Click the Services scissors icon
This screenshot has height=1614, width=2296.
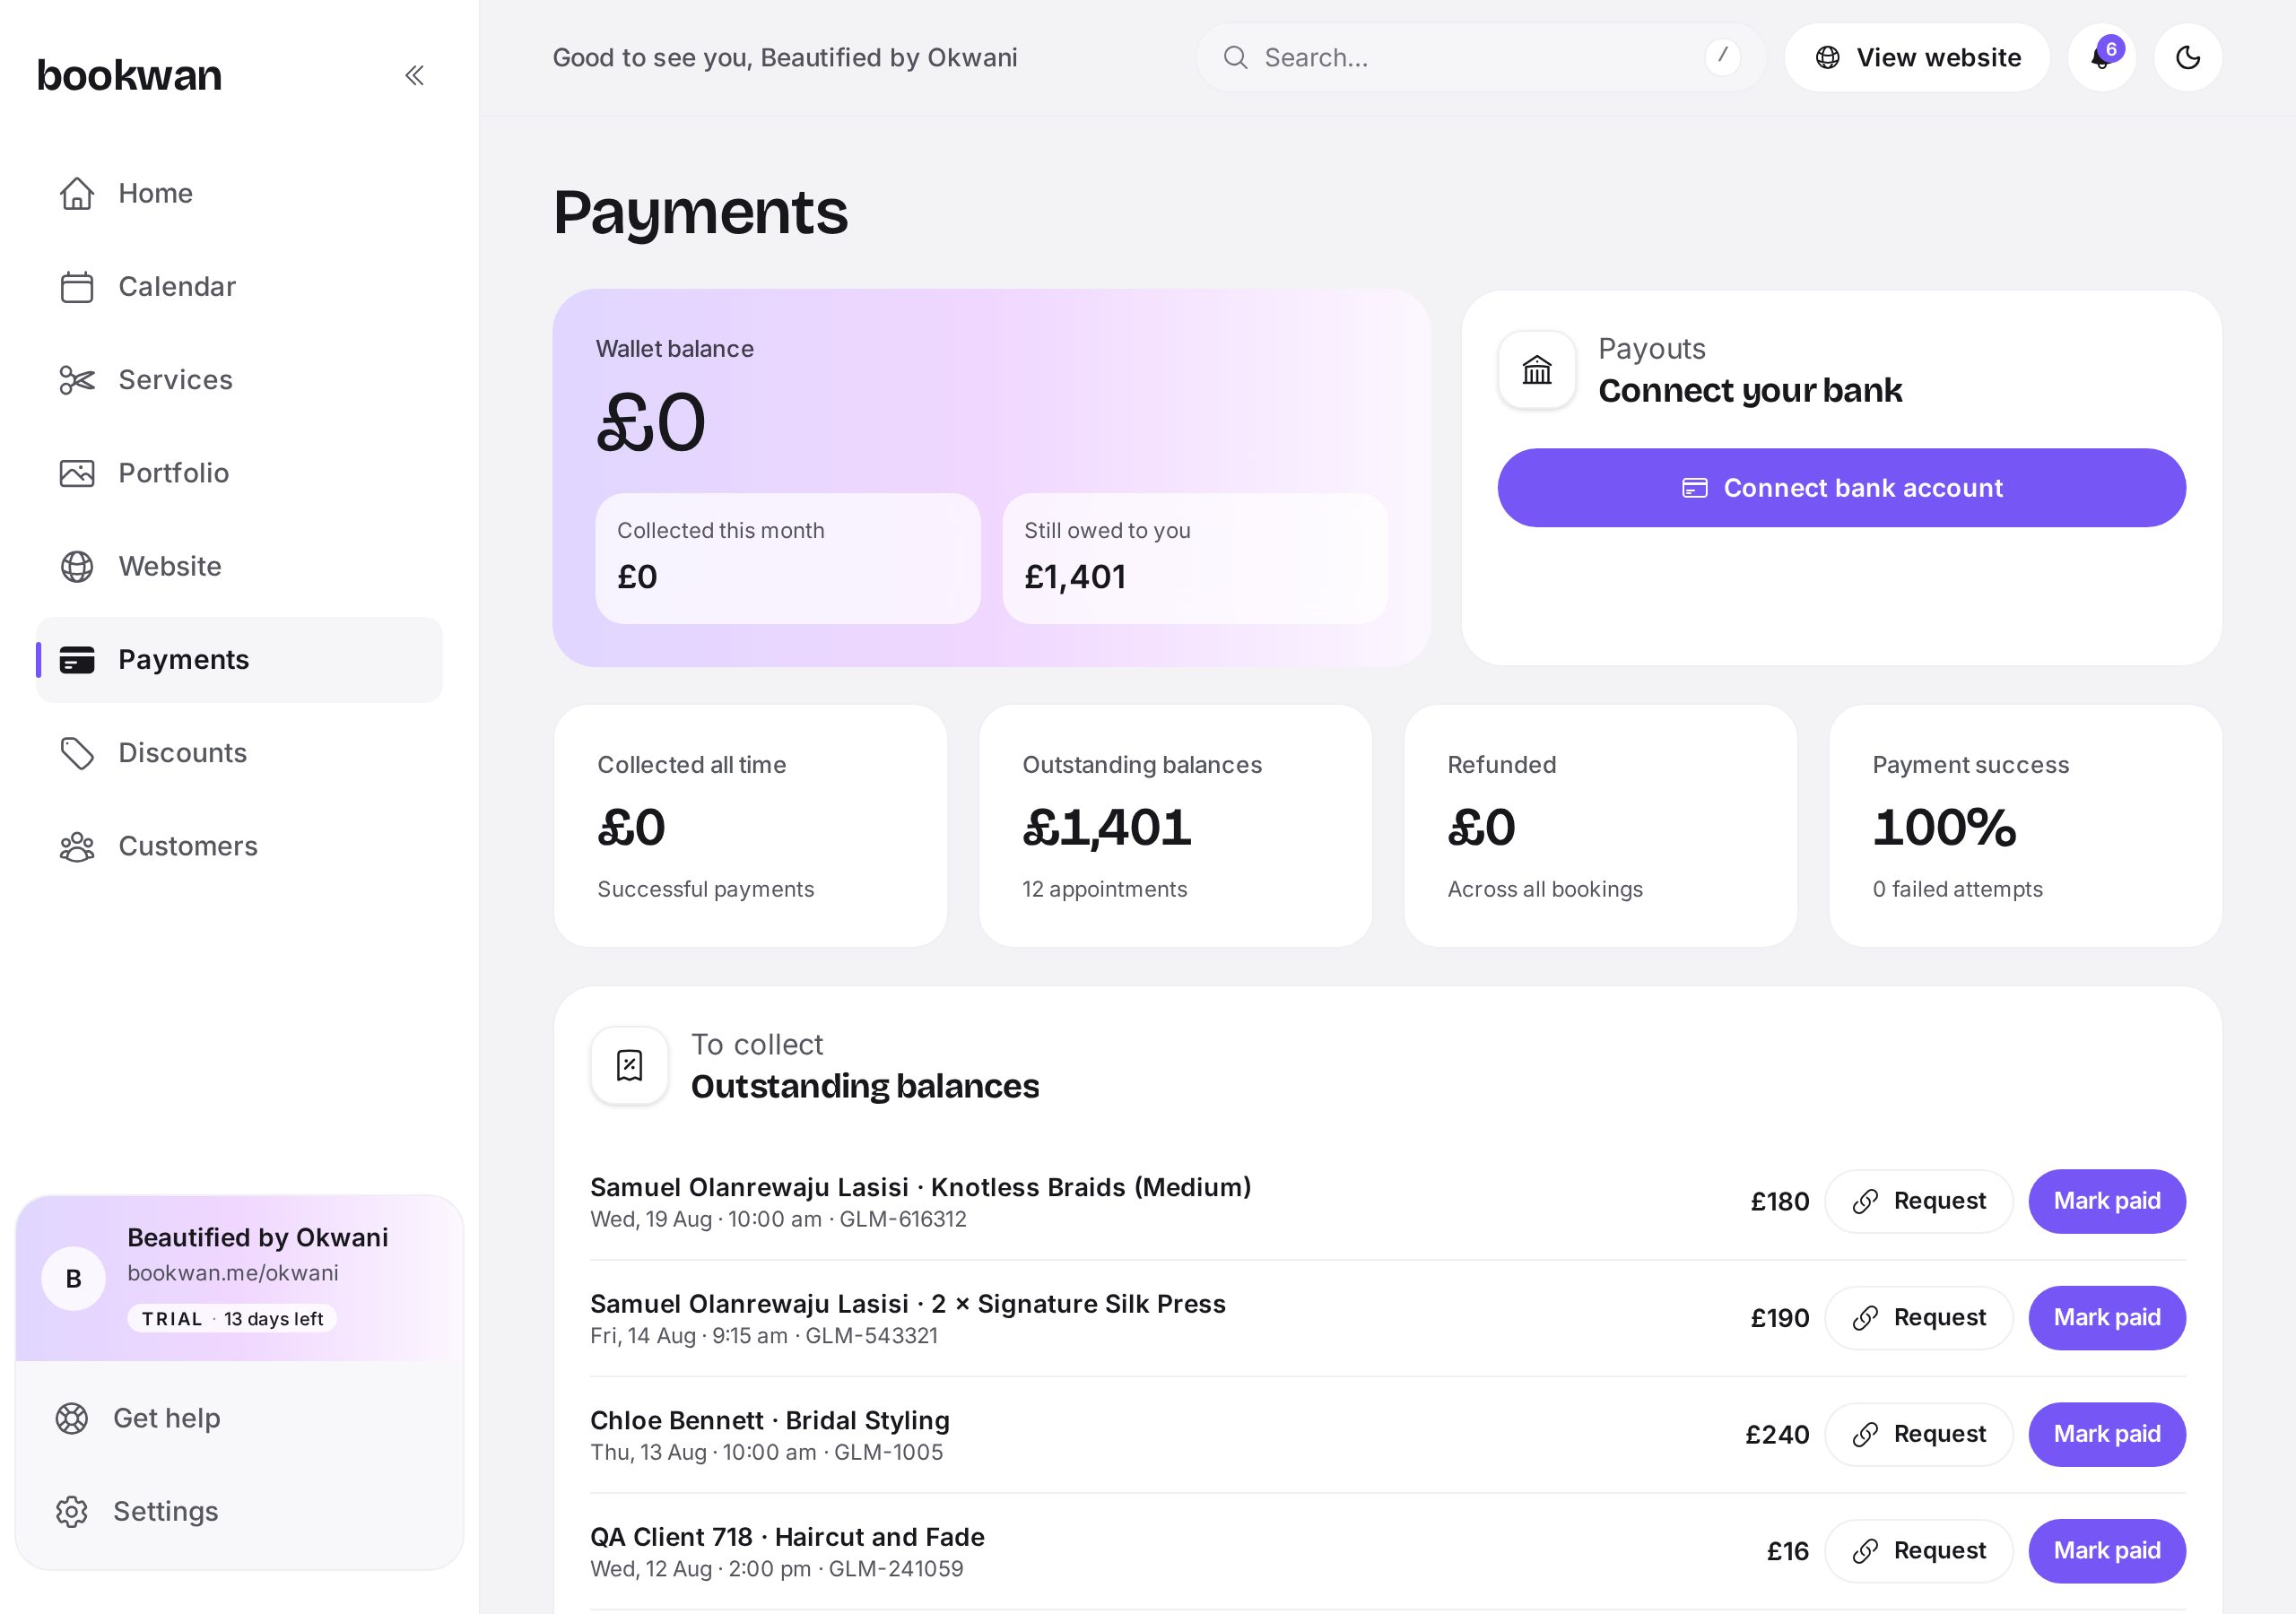pos(77,380)
